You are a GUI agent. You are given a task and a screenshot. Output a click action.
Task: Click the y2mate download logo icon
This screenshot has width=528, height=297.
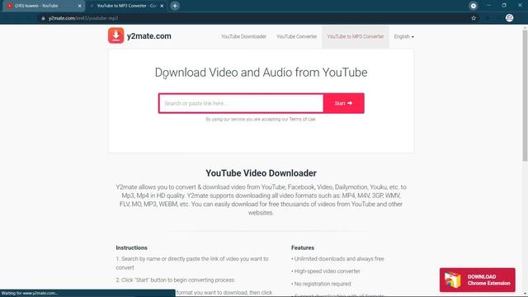[x=115, y=35]
